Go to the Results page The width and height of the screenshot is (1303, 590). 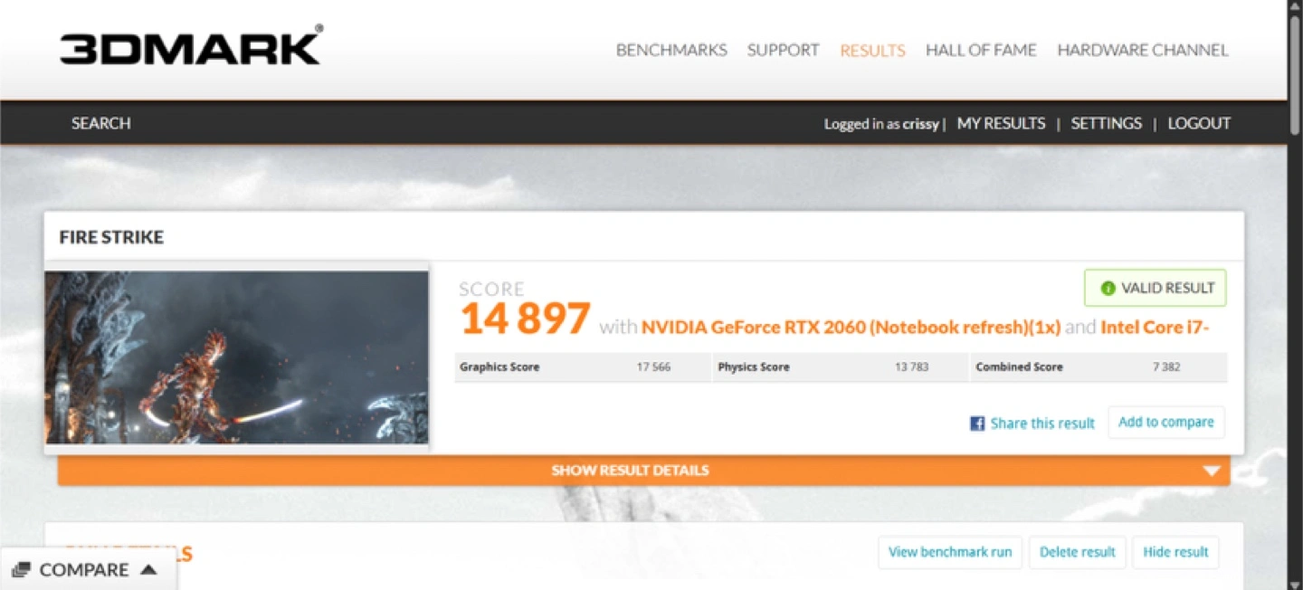[872, 51]
